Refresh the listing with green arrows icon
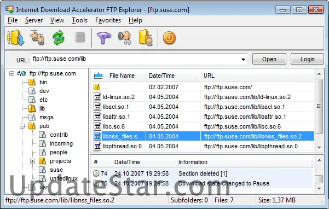The image size is (329, 209). [59, 38]
